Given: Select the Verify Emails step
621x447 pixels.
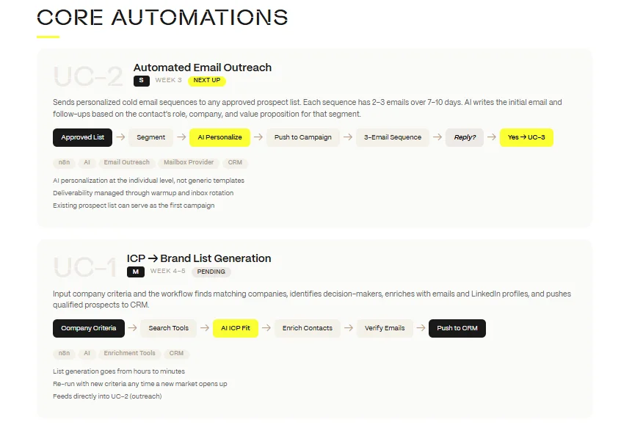Looking at the screenshot, I should tap(385, 328).
